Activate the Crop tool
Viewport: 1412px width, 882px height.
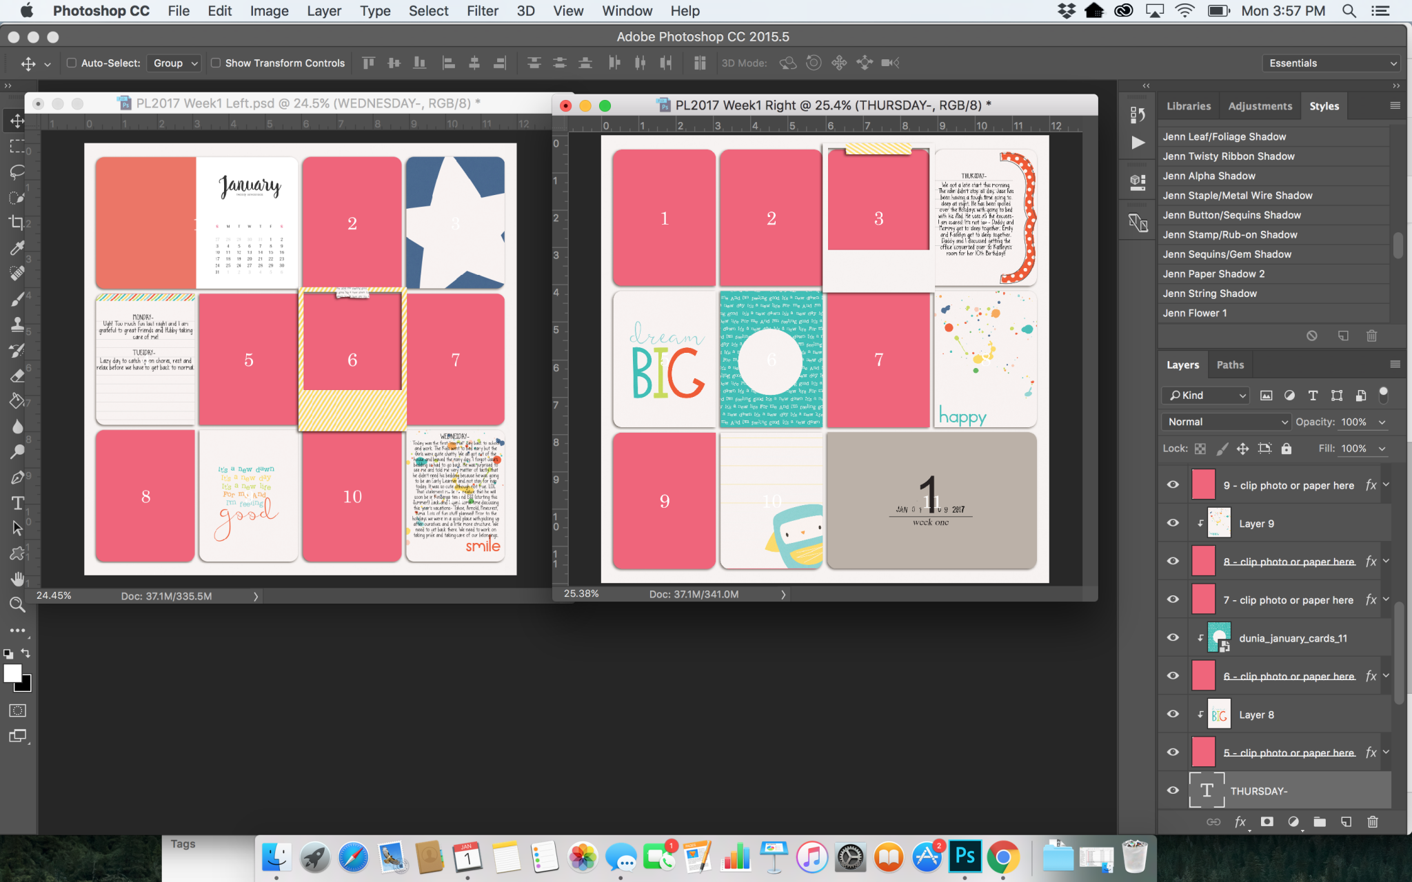click(x=17, y=223)
